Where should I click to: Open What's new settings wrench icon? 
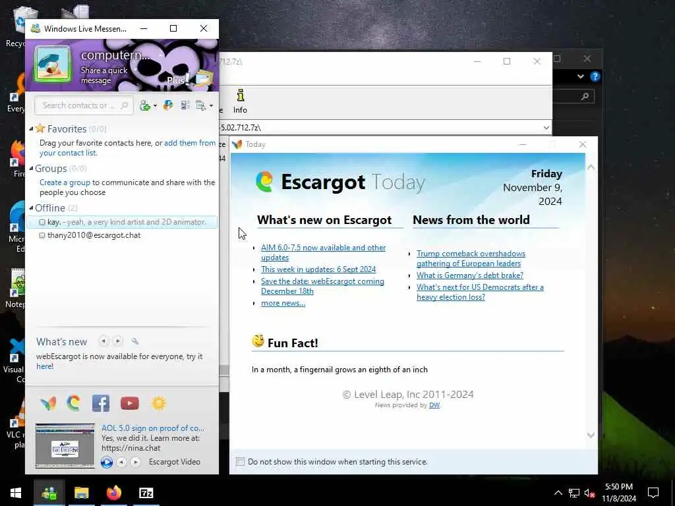coord(134,341)
